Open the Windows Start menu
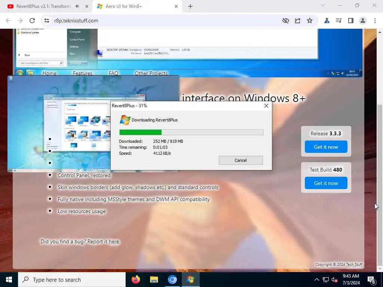The width and height of the screenshot is (383, 287). [x=9, y=280]
